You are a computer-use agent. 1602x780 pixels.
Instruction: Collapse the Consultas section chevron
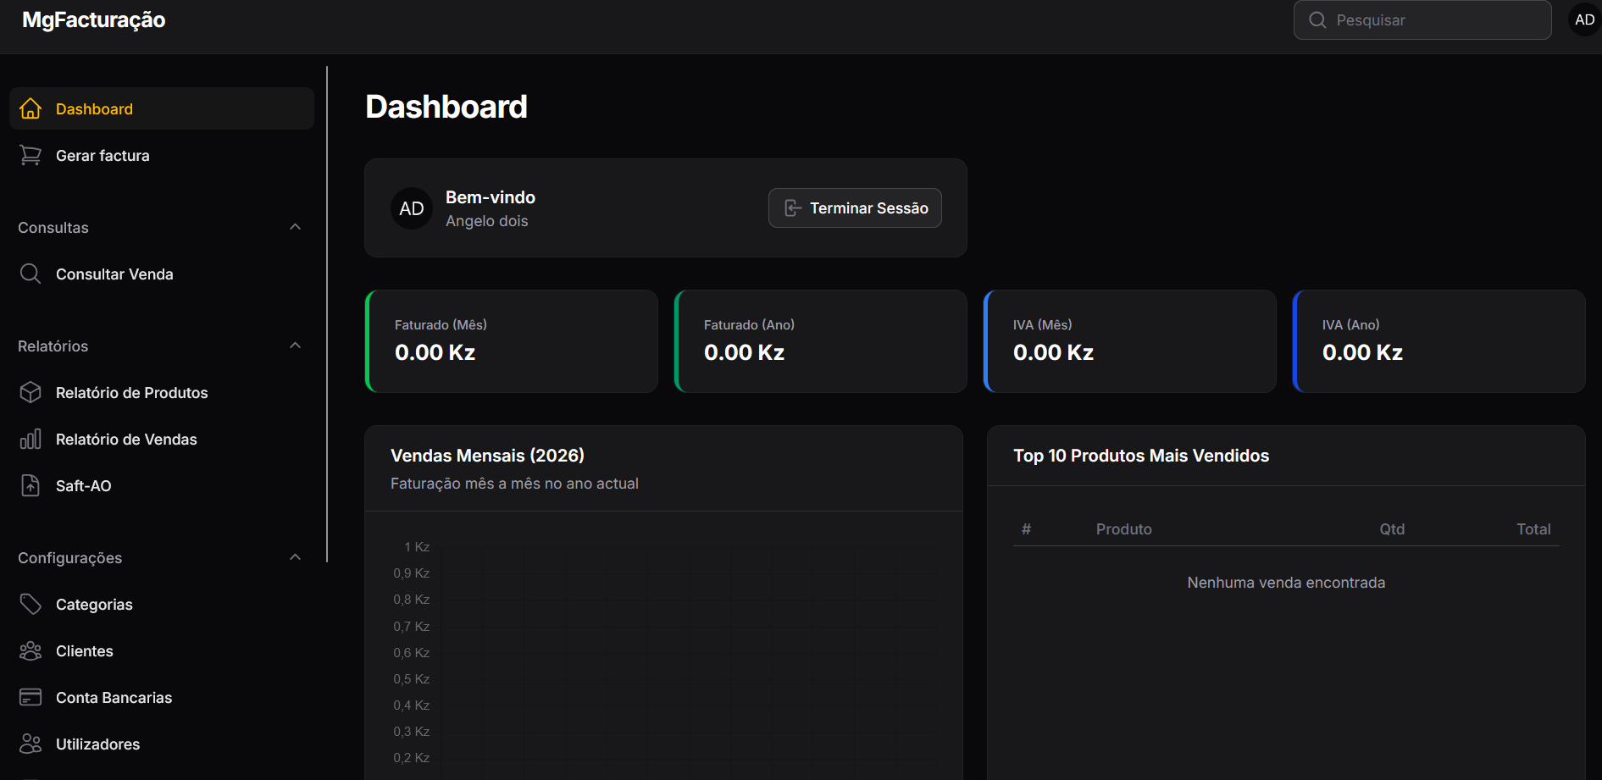[295, 227]
